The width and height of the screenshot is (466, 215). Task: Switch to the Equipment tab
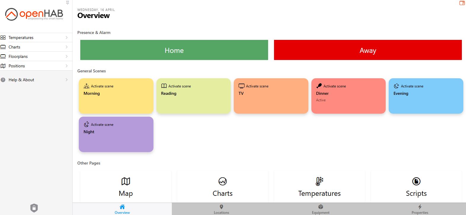(321, 209)
